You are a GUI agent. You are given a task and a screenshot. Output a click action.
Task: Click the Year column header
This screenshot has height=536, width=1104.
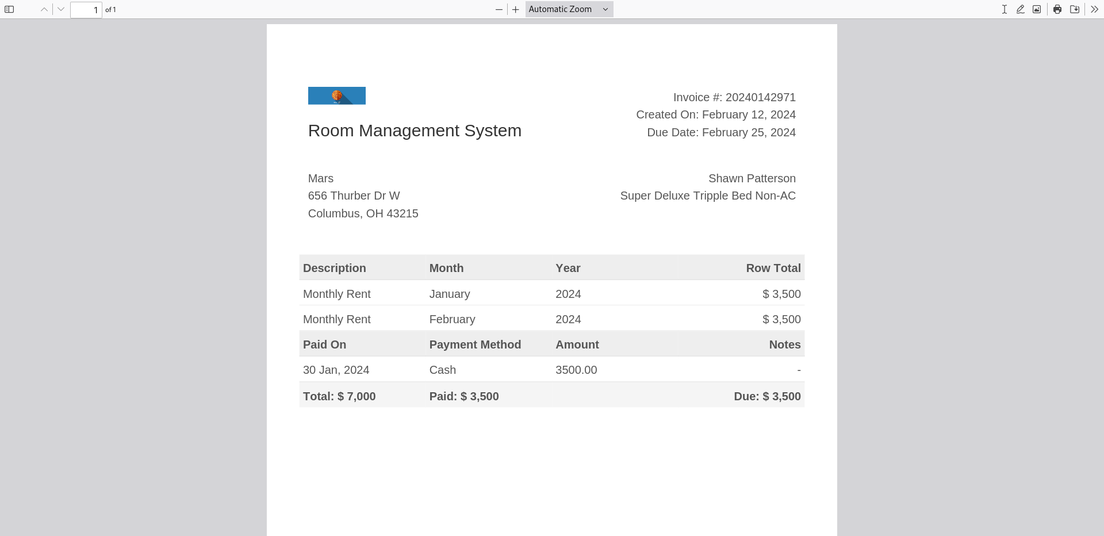568,268
